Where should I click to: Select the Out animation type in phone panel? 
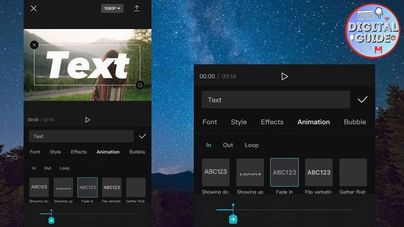(48, 168)
